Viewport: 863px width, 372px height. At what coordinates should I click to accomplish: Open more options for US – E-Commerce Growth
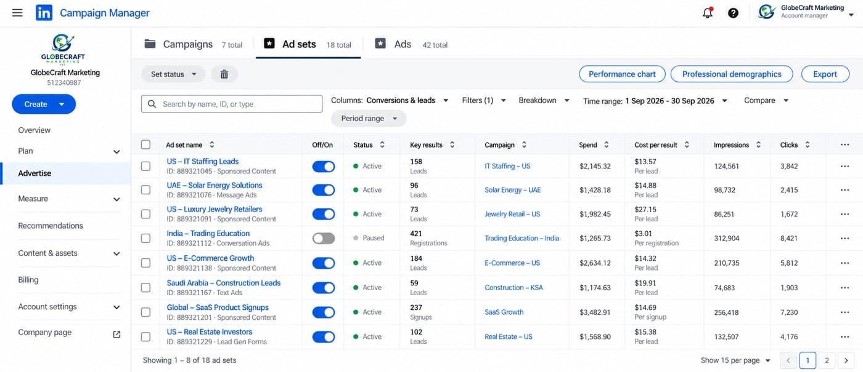[845, 263]
